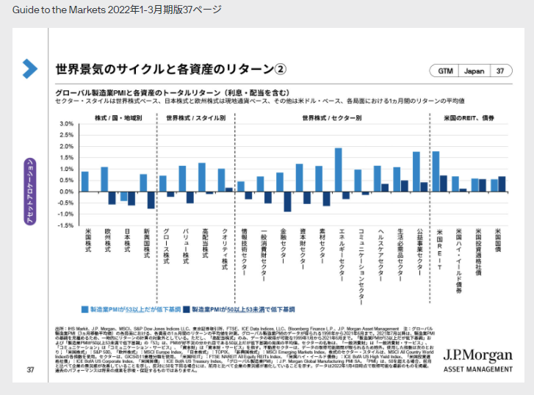The image size is (534, 395).
Task: Click the GTM label in header badge
Action: click(x=446, y=71)
